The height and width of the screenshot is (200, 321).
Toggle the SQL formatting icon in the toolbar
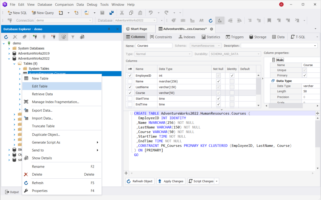coord(220,20)
